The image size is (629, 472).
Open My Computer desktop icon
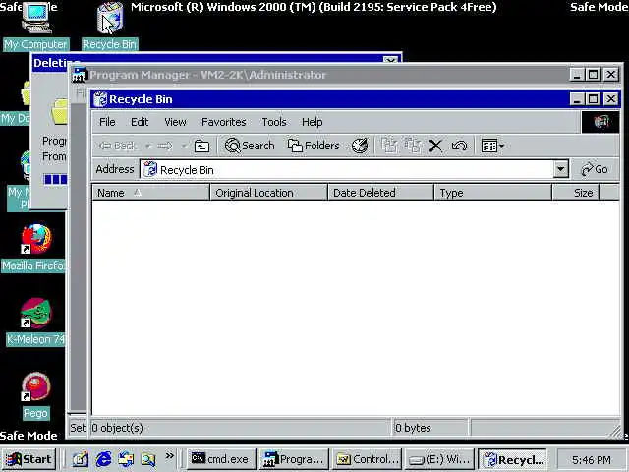click(x=36, y=27)
